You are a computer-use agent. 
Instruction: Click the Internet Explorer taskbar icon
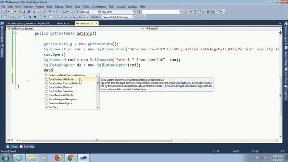coord(19,158)
